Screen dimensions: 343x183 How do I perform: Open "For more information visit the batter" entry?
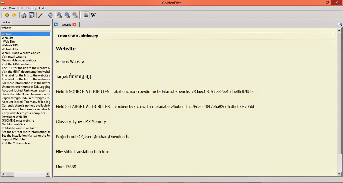tap(26, 83)
